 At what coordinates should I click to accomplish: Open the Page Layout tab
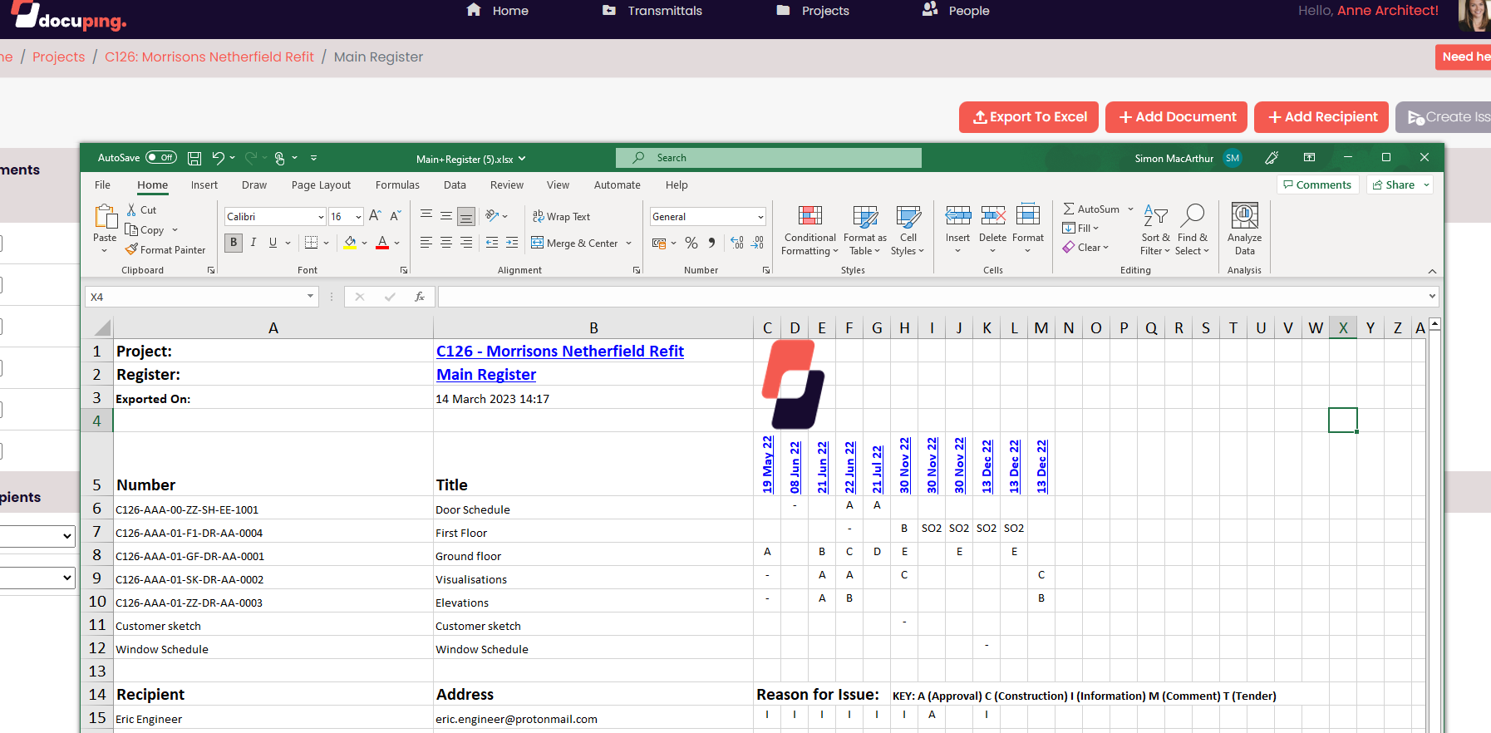coord(321,185)
